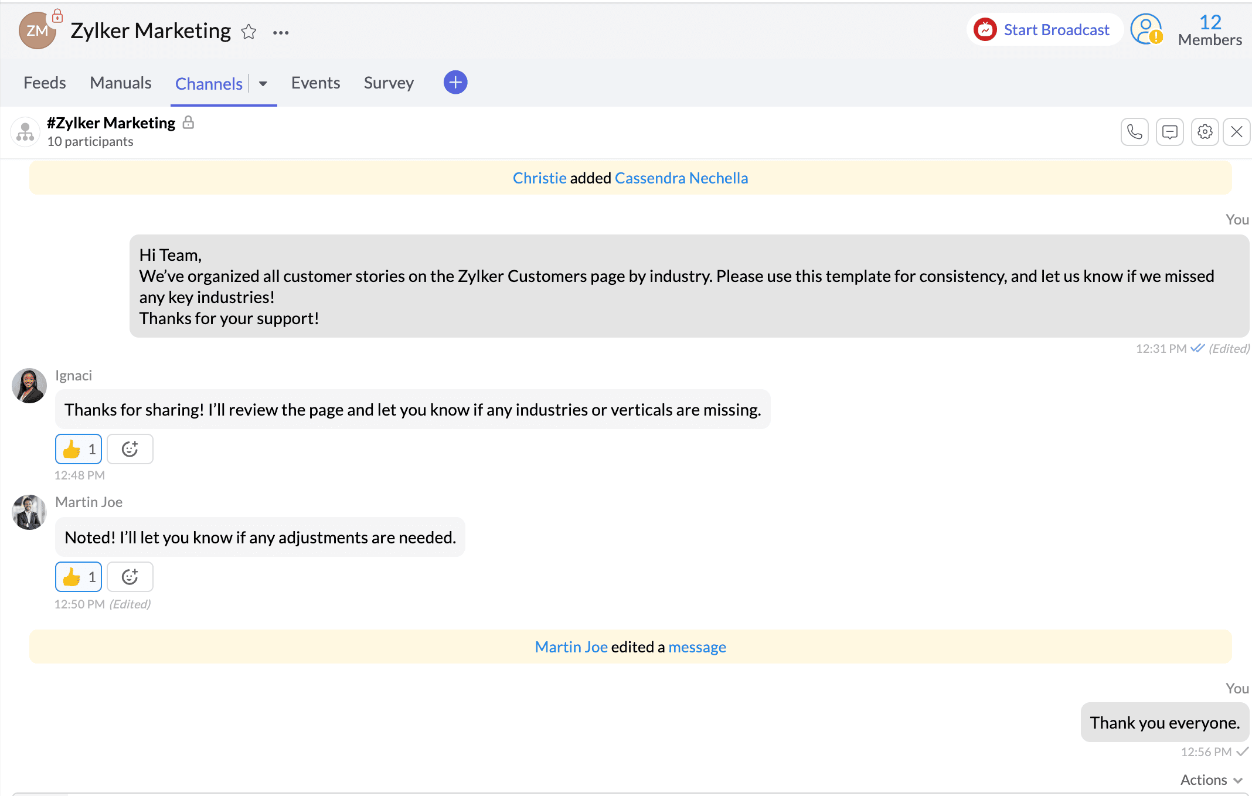The image size is (1252, 796).
Task: Toggle thumbs up on Ignaci's message
Action: [78, 449]
